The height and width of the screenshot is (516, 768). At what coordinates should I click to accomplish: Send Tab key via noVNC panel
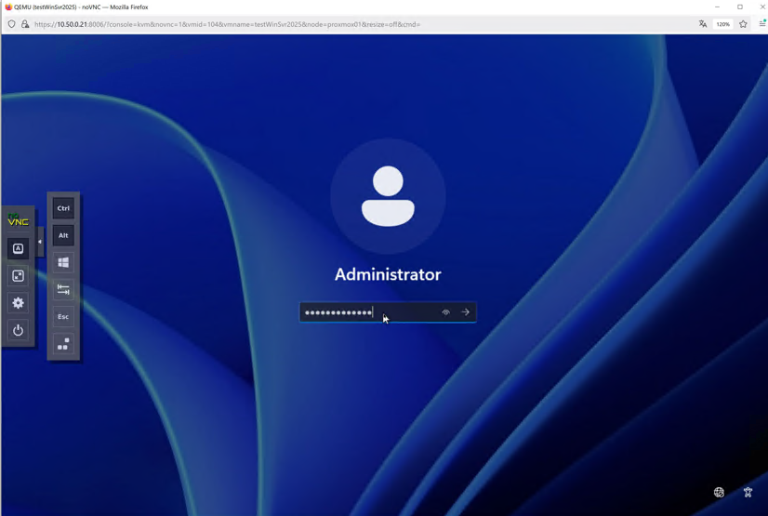(x=63, y=290)
